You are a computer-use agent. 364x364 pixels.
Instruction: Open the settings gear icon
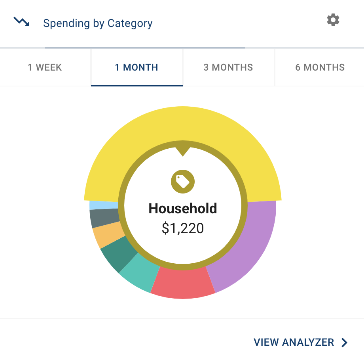(x=333, y=20)
